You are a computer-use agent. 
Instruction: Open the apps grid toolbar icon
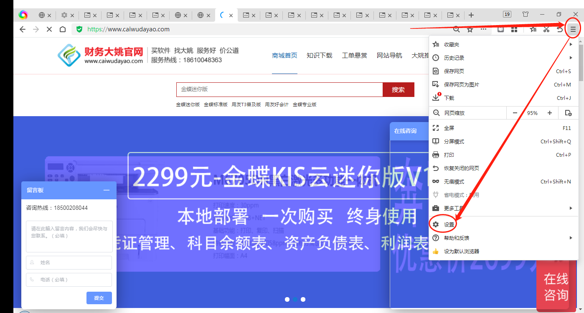(x=514, y=29)
